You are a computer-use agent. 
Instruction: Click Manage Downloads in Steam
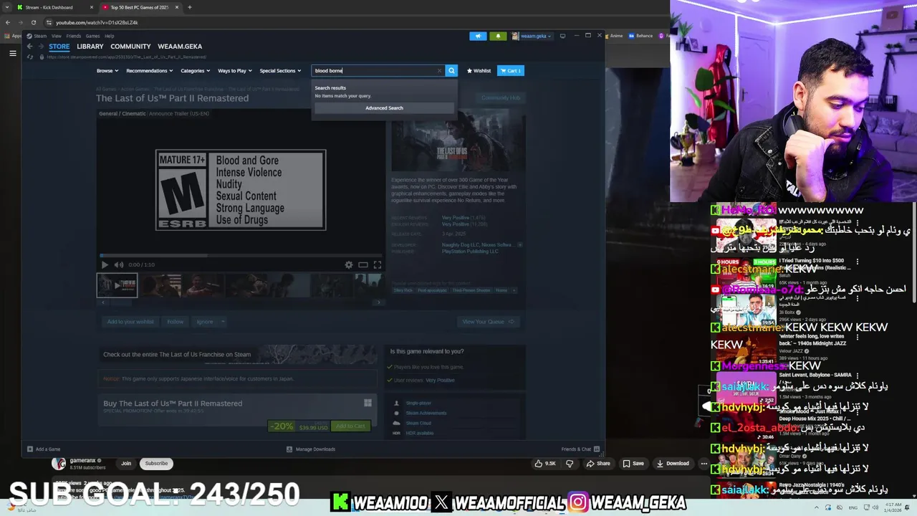point(311,449)
